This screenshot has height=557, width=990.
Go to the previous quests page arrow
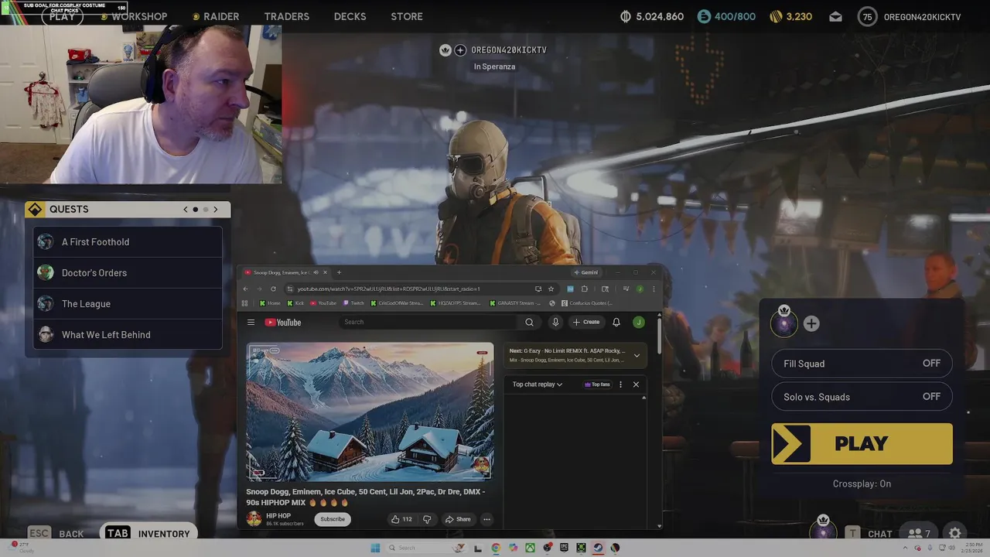tap(186, 209)
